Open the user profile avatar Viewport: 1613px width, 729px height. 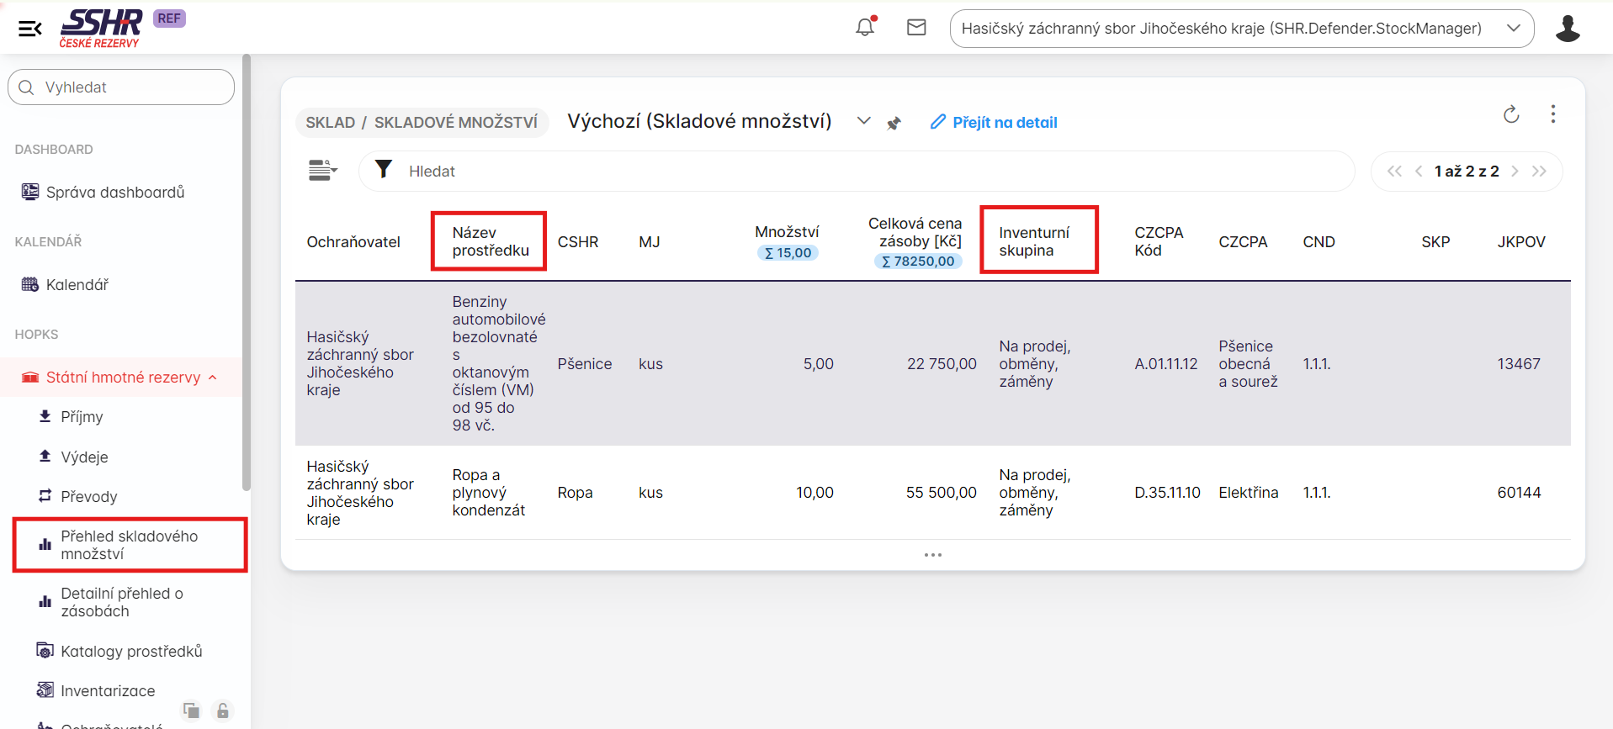click(1567, 29)
